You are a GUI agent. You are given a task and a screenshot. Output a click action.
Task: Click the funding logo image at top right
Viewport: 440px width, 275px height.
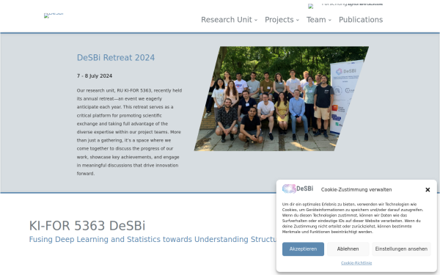pos(345,5)
